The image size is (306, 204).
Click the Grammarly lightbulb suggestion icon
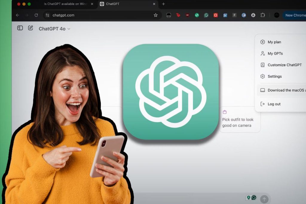coord(249,197)
